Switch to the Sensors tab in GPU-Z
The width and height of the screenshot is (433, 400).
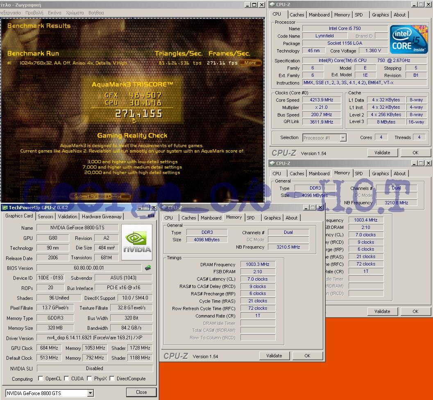coord(45,216)
